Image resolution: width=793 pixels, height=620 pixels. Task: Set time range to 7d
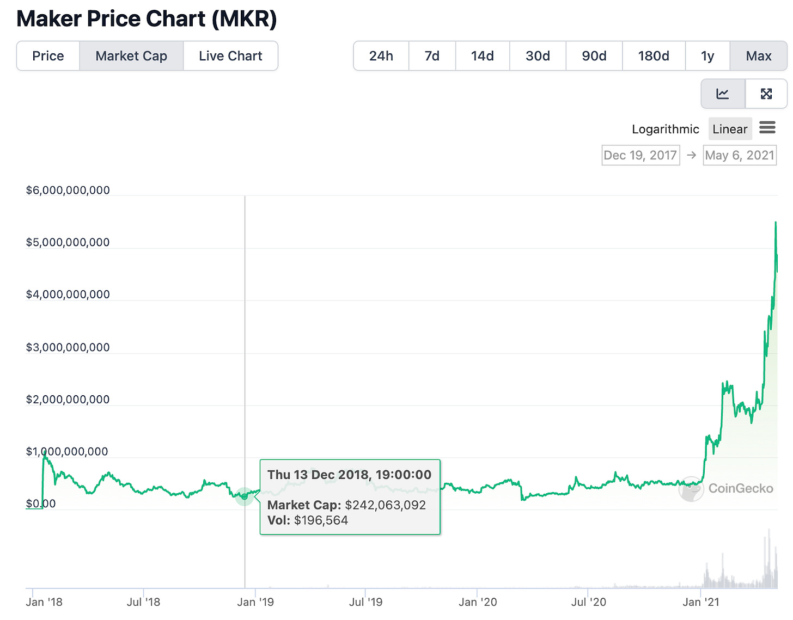tap(432, 56)
